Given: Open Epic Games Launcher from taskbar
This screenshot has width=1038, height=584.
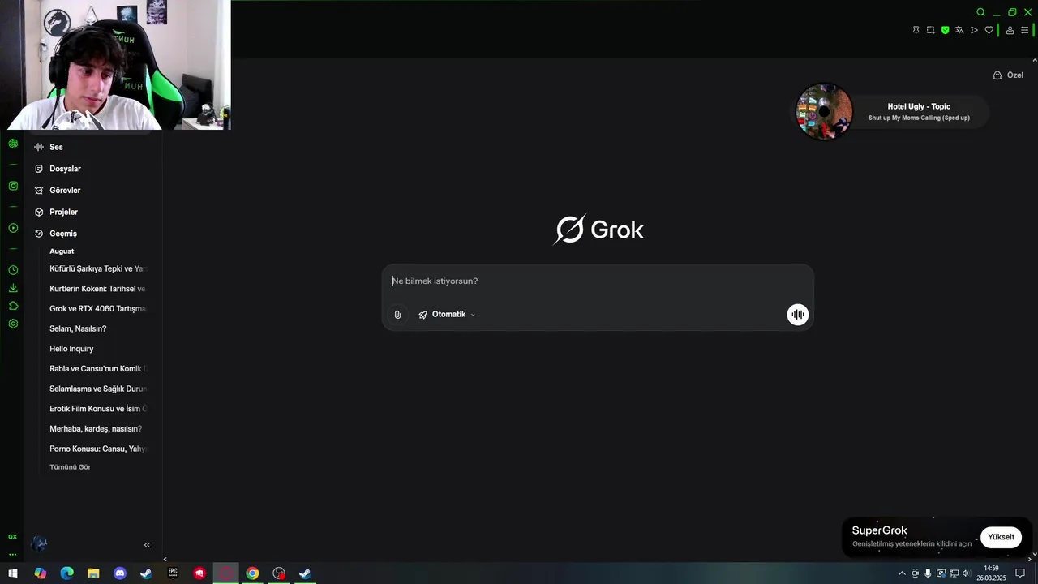Looking at the screenshot, I should [x=173, y=573].
